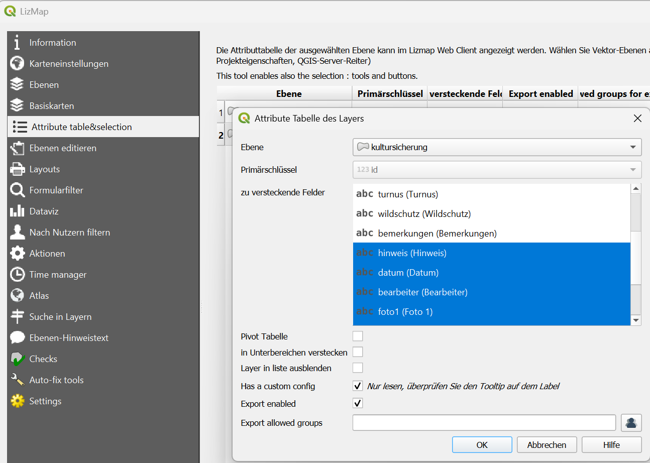
Task: Toggle in Unterbereichen verstecken checkbox
Action: 358,353
